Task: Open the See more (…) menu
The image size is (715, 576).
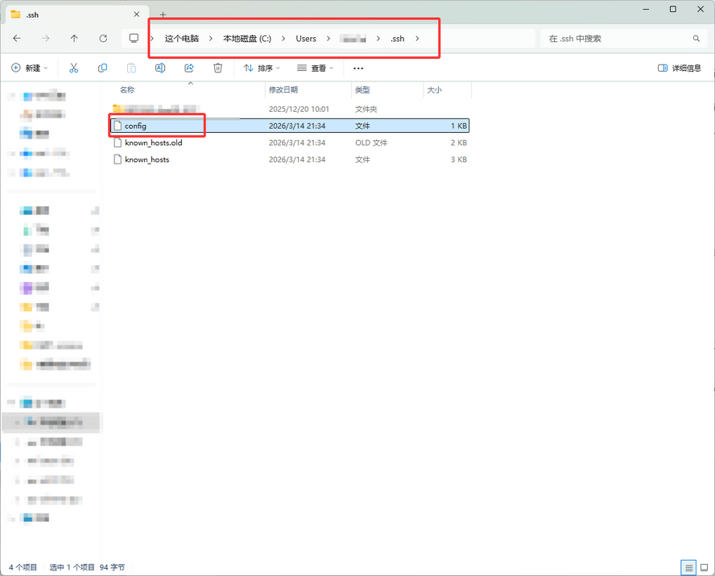Action: [358, 68]
